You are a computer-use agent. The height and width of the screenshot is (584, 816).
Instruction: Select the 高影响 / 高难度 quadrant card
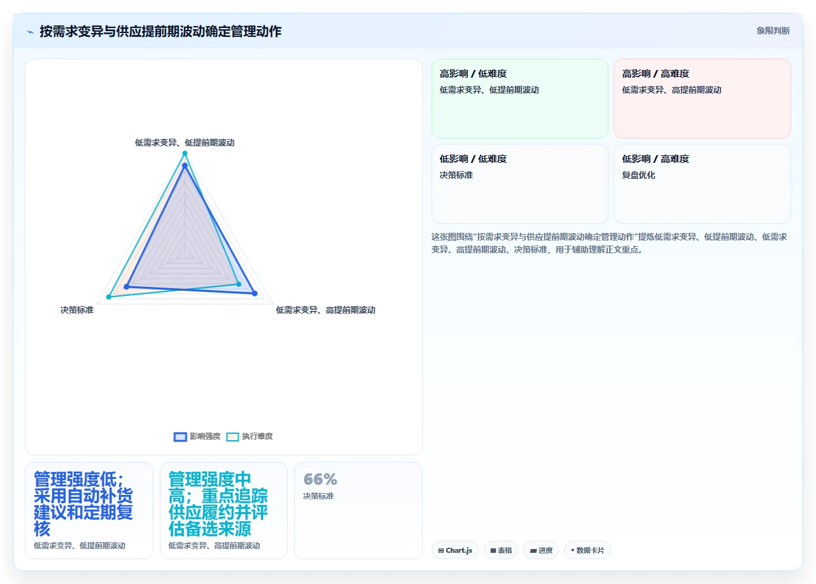tap(702, 99)
